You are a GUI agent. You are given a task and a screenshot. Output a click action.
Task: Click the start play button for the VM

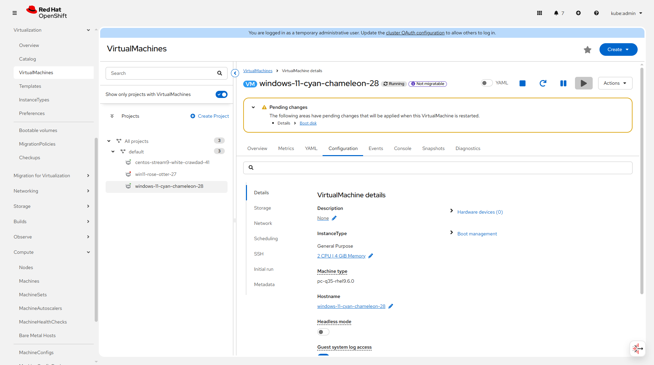pos(584,83)
